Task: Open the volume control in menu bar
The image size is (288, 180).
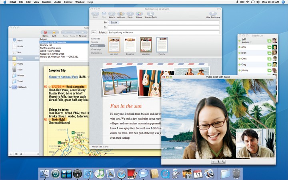Action: pos(258,2)
